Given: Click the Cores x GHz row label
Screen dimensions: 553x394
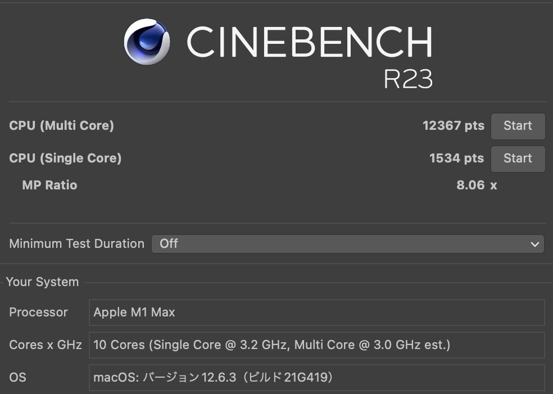Looking at the screenshot, I should (x=46, y=345).
